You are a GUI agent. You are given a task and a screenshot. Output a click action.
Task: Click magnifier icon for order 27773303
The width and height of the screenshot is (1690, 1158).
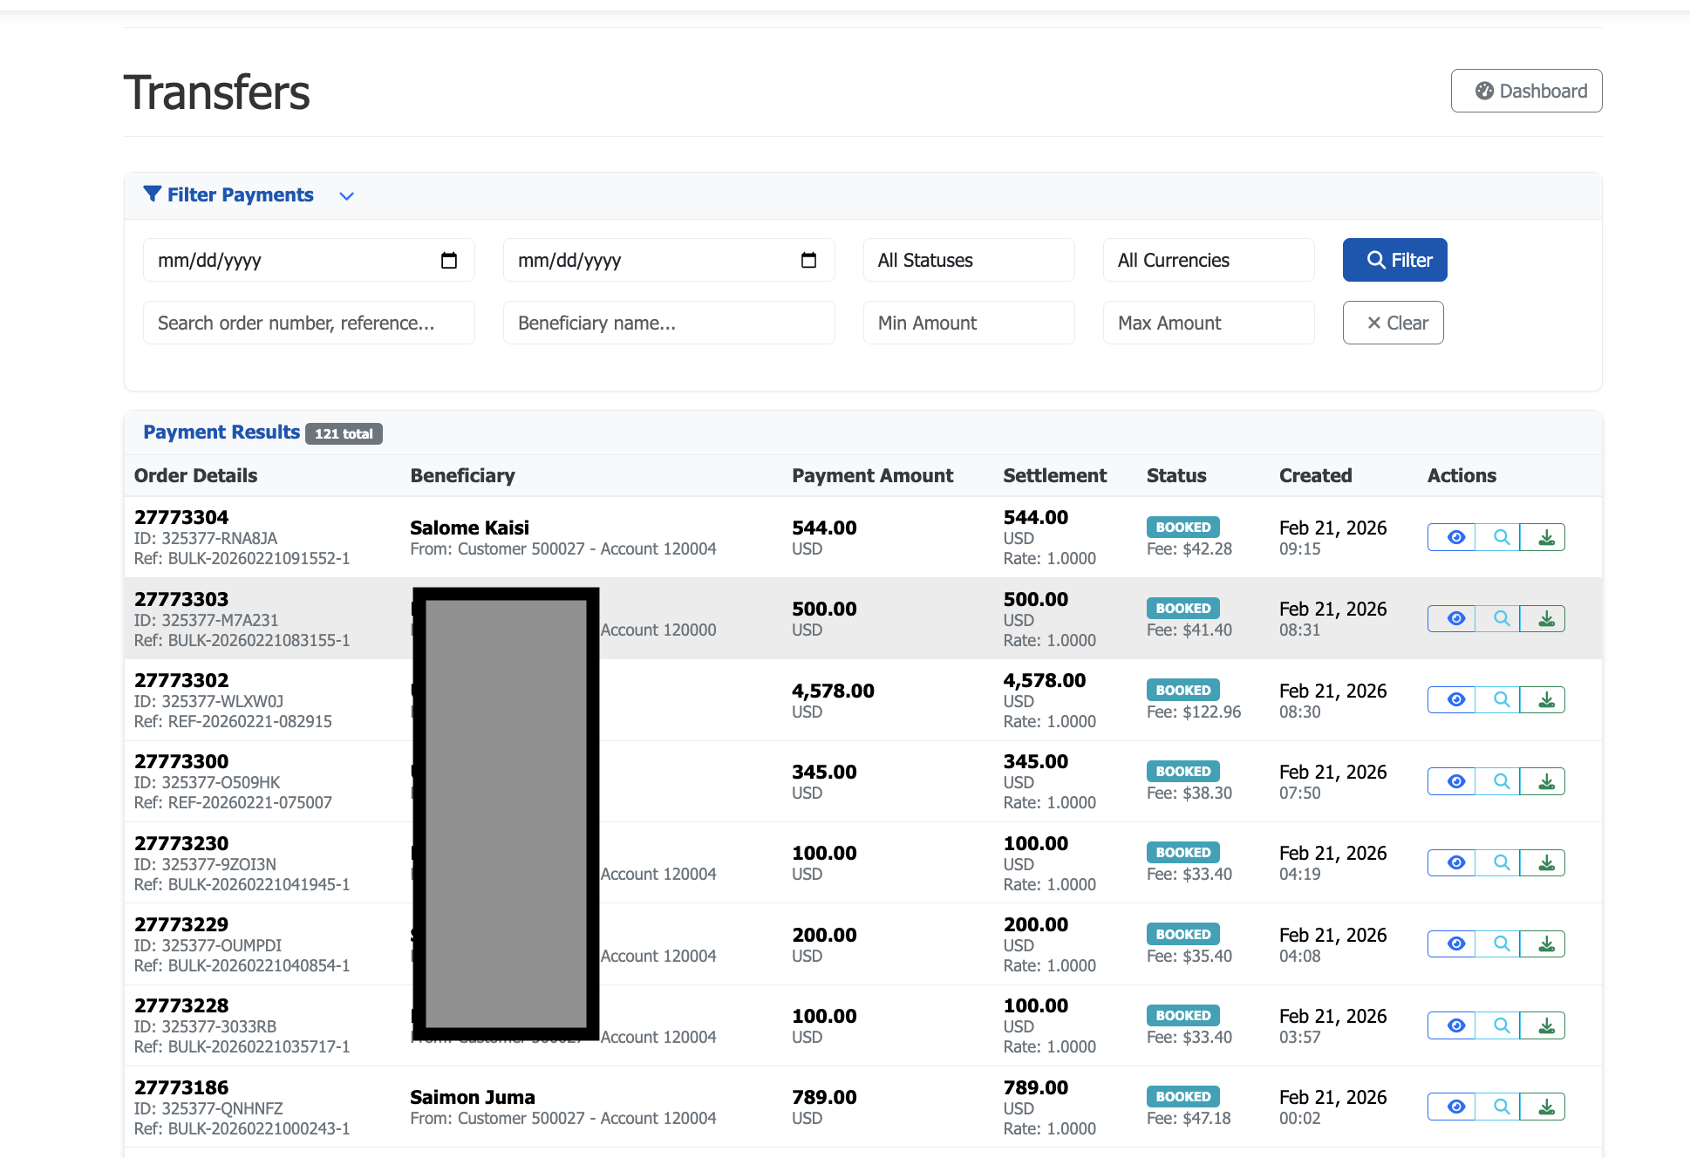[x=1501, y=618]
